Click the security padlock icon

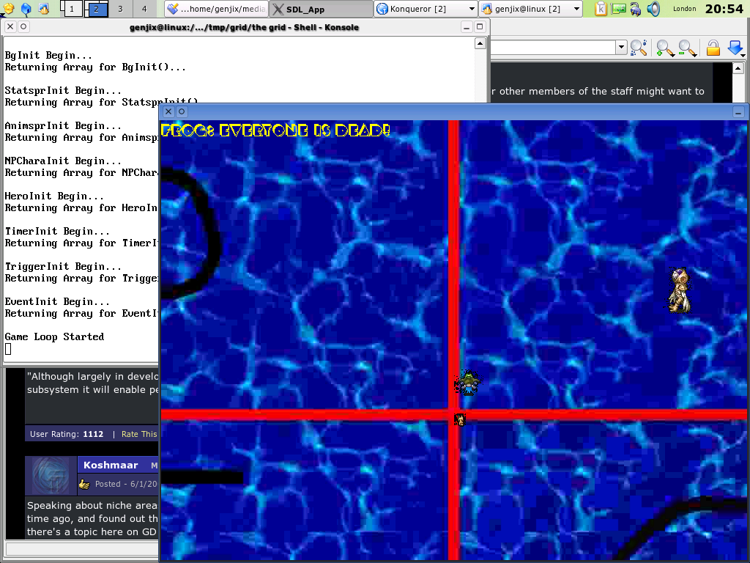click(713, 48)
